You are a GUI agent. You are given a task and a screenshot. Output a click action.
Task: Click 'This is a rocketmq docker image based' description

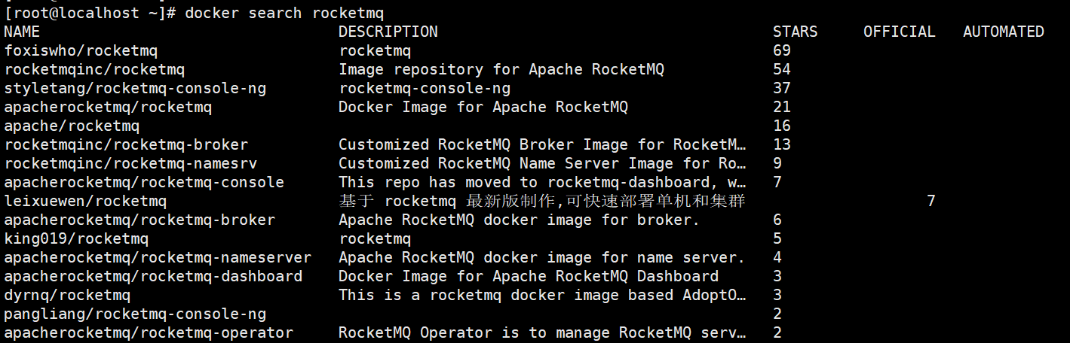point(543,295)
